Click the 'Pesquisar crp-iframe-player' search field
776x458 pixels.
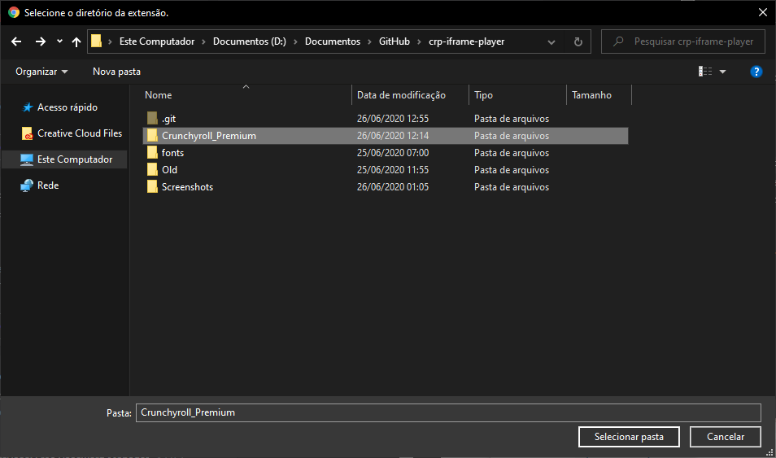(x=683, y=41)
